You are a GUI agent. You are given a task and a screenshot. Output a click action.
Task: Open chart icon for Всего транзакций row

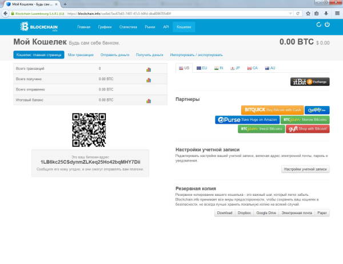coord(148,69)
